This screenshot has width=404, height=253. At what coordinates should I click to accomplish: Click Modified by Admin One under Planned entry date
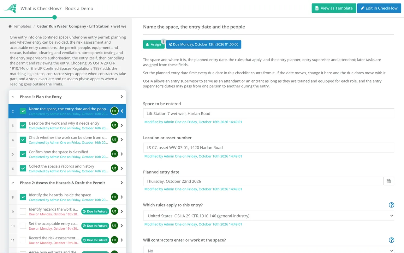193,189
